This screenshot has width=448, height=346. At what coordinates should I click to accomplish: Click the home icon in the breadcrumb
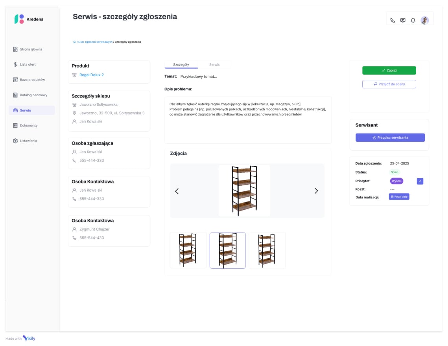[x=74, y=42]
